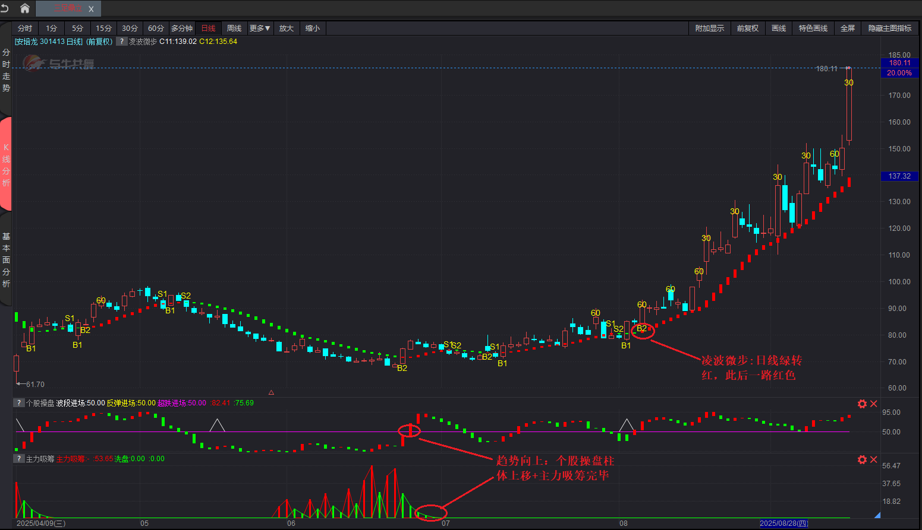922x530 pixels.
Task: Click the C12:135.64 indicator value
Action: tap(218, 42)
